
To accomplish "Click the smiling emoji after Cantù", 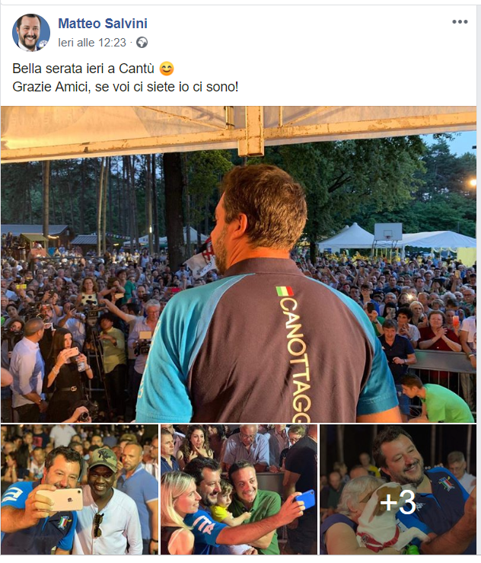I will click(167, 69).
